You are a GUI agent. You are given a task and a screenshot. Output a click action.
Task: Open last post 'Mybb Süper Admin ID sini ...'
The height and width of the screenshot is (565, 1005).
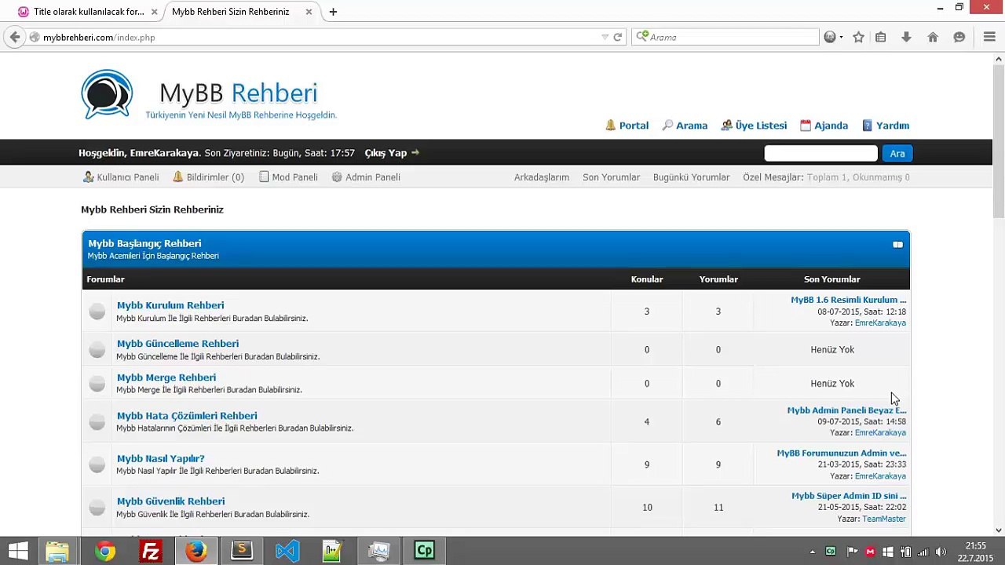click(849, 496)
